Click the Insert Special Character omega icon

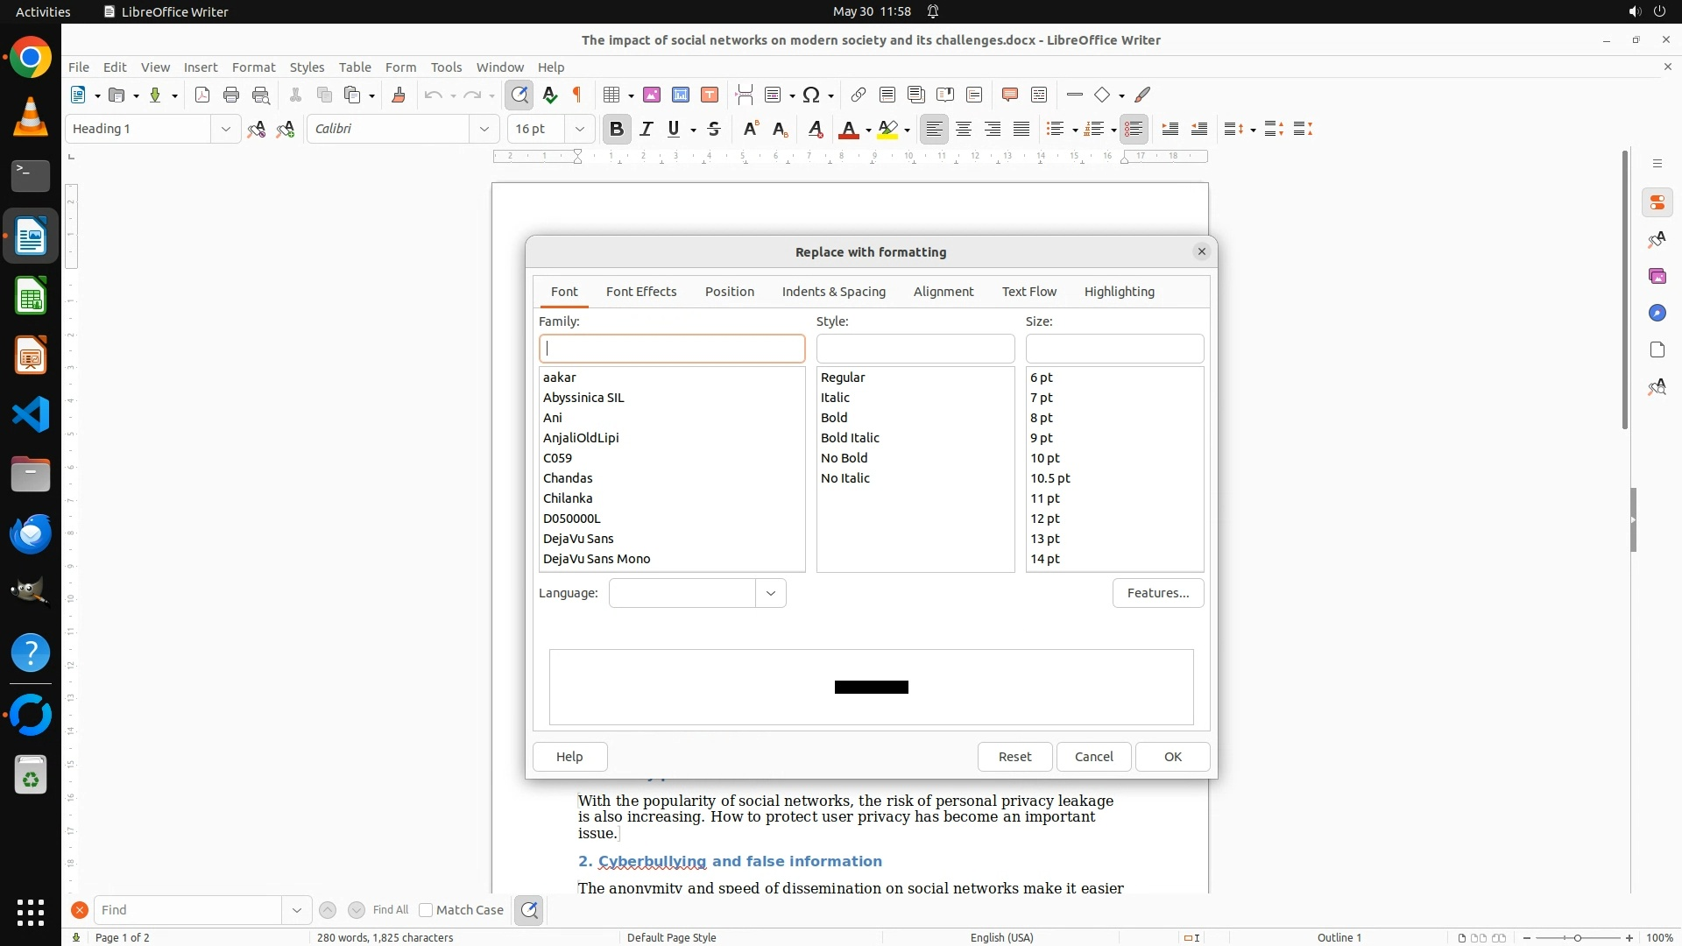(811, 95)
